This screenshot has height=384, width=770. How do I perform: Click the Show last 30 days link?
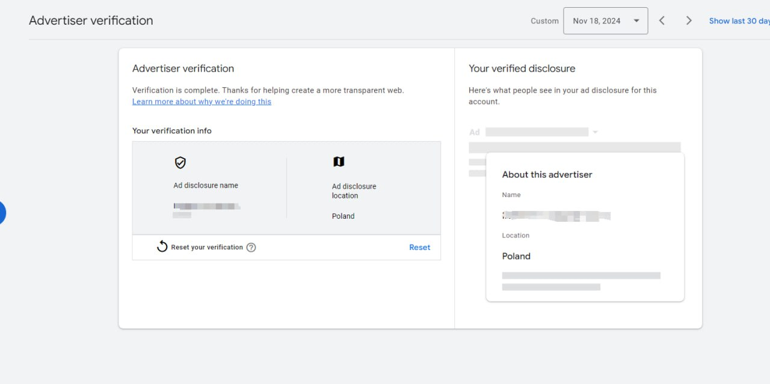(739, 20)
